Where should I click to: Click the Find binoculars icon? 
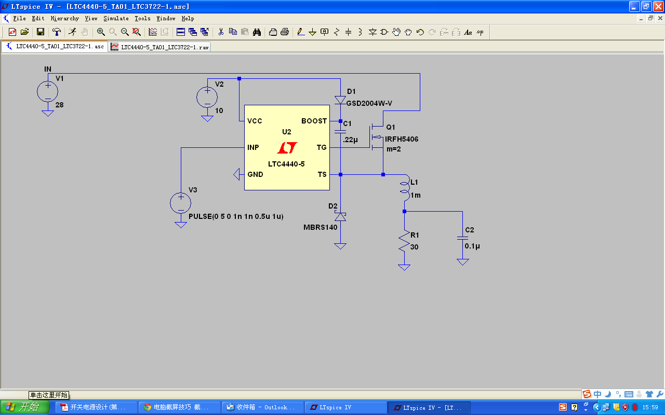257,32
